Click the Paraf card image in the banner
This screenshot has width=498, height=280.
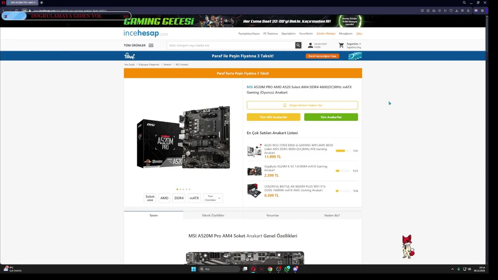click(x=355, y=56)
